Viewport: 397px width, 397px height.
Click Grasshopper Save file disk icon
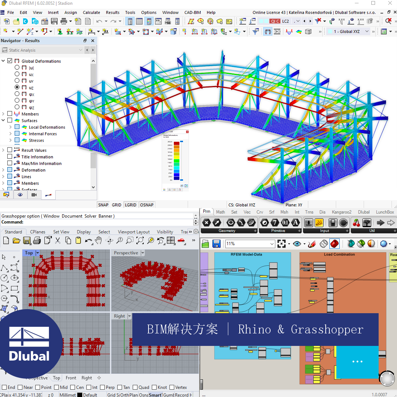[216, 244]
